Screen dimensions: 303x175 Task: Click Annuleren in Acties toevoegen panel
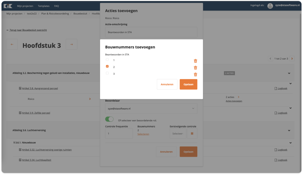pos(166,152)
